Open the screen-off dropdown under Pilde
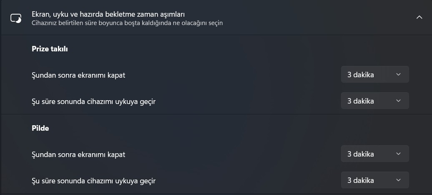Viewport: 432px width, 195px height. point(375,154)
